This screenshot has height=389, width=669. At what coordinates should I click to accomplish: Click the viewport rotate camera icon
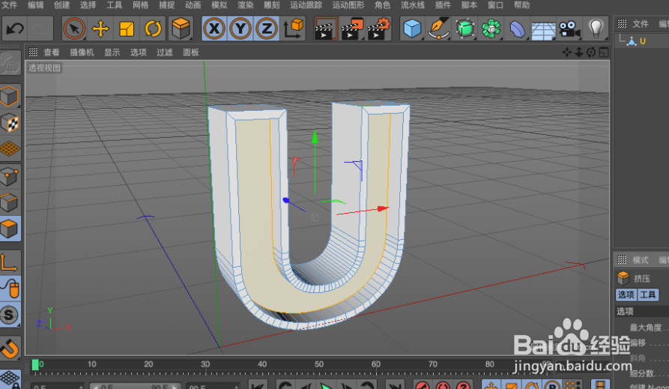[x=591, y=52]
